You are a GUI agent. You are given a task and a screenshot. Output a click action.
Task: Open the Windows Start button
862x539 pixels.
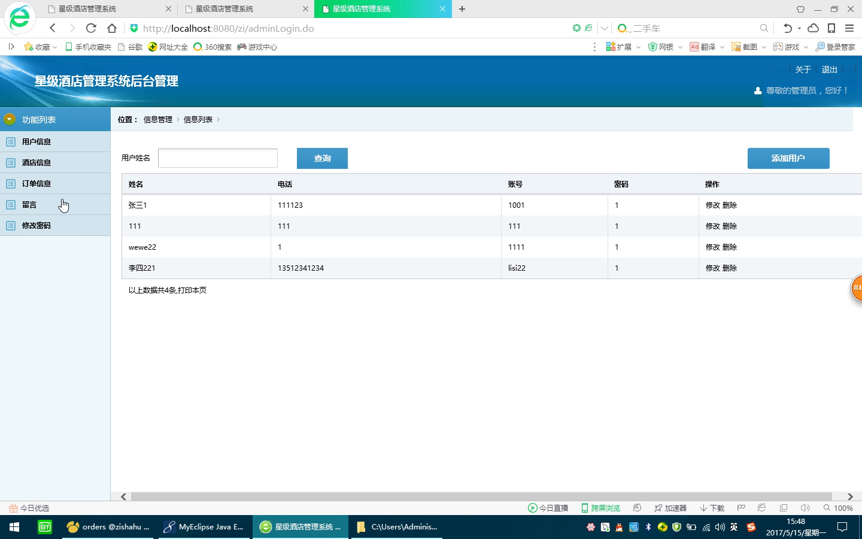tap(14, 527)
